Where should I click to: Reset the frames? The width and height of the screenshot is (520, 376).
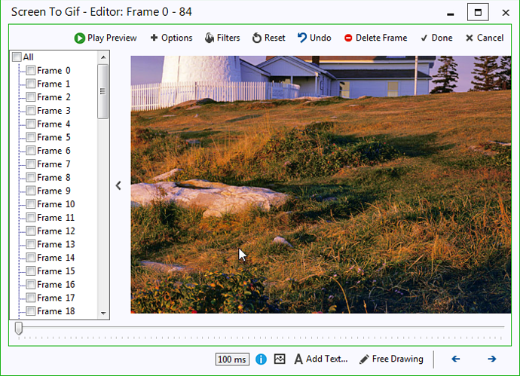point(268,38)
